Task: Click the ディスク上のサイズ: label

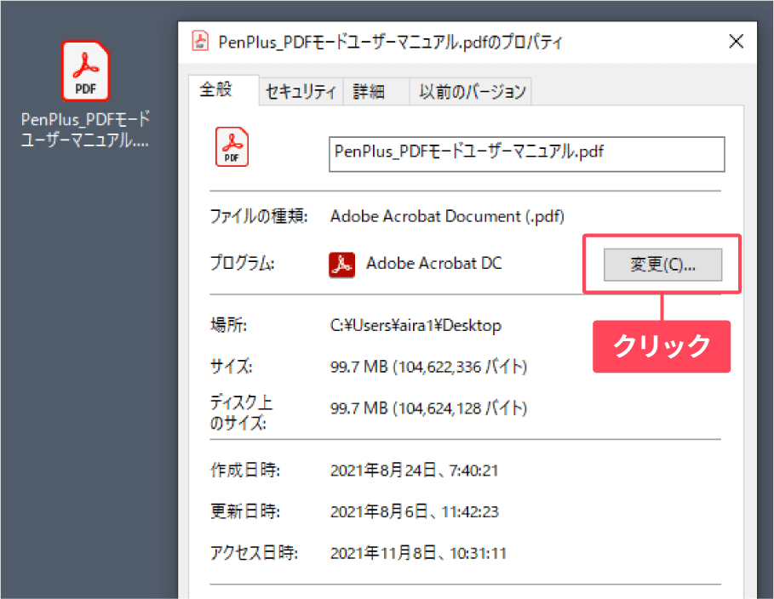Action: tap(241, 413)
